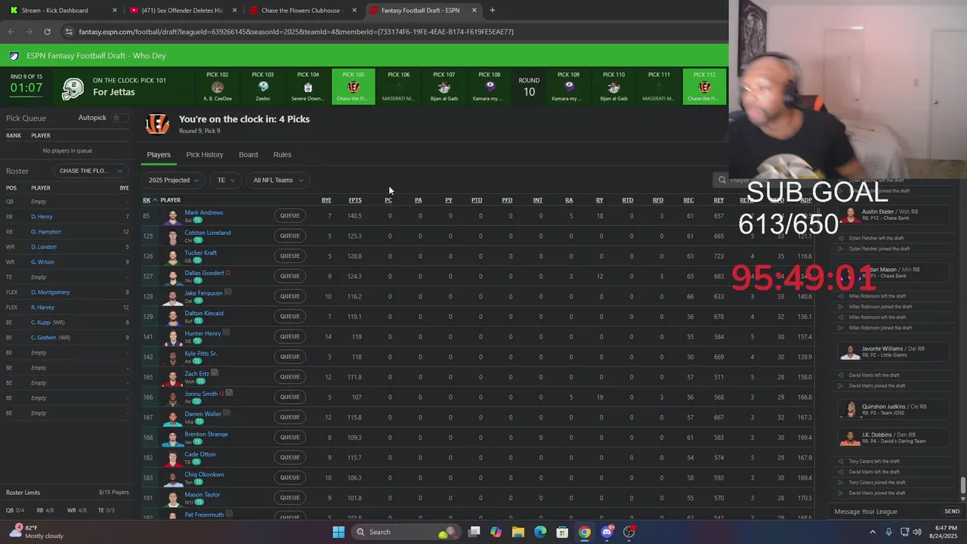Image resolution: width=967 pixels, height=544 pixels.
Task: Queue Darren Waller
Action: click(x=290, y=417)
